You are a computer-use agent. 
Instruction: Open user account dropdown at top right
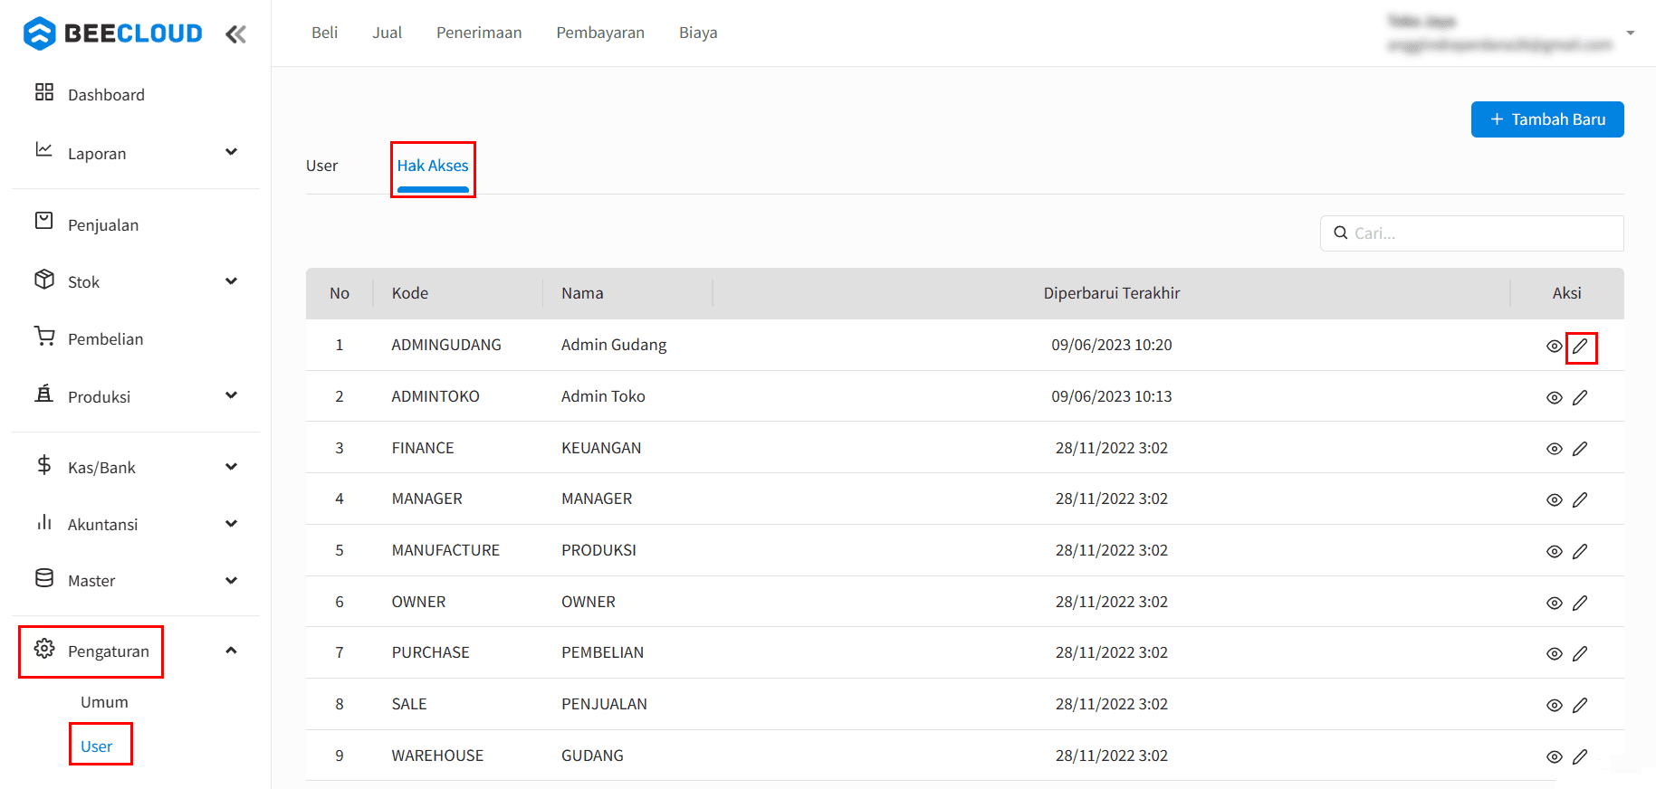tap(1630, 33)
